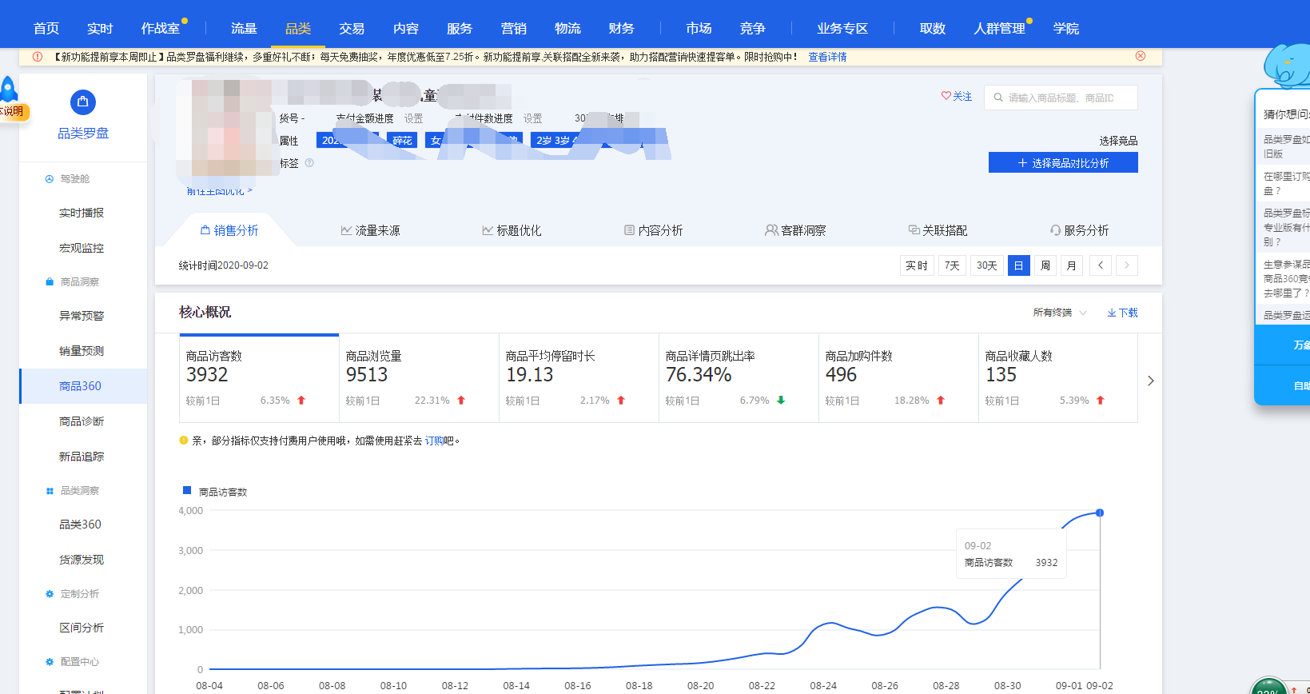
Task: Open 商品诊断 in the sidebar
Action: point(82,421)
